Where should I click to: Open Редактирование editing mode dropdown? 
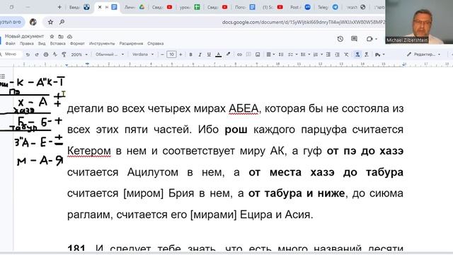(423, 55)
